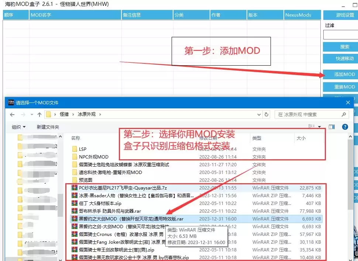Select 冰原-黑sader人物 archive icon
The height and width of the screenshot is (261, 358).
(x=75, y=196)
